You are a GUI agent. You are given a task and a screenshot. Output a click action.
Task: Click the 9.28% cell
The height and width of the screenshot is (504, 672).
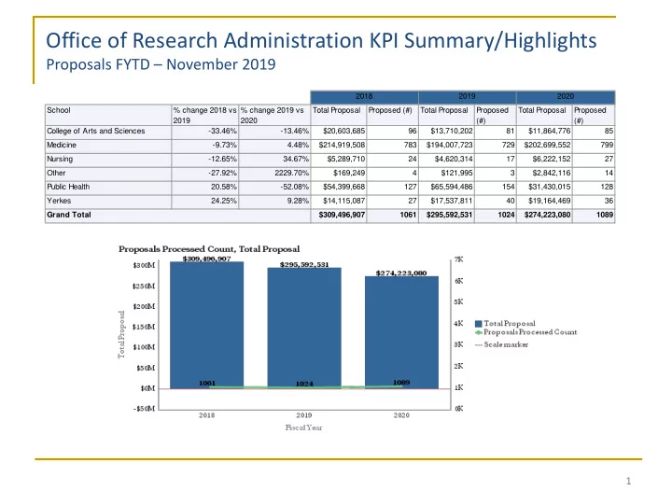point(274,201)
